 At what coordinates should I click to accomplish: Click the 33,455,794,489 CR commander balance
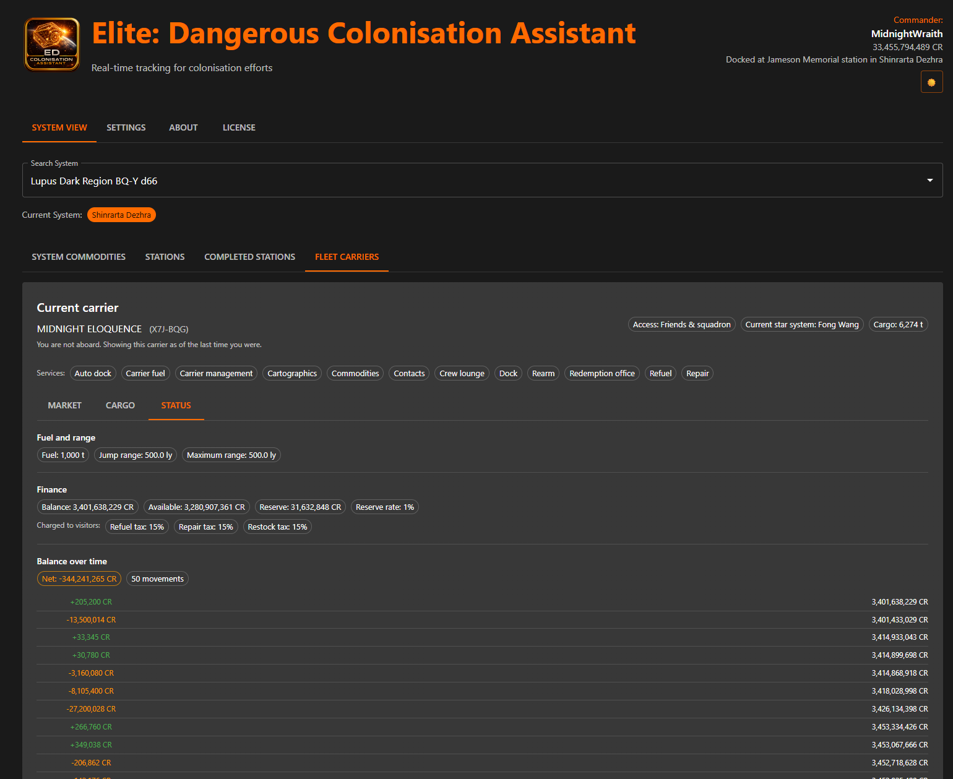[907, 47]
